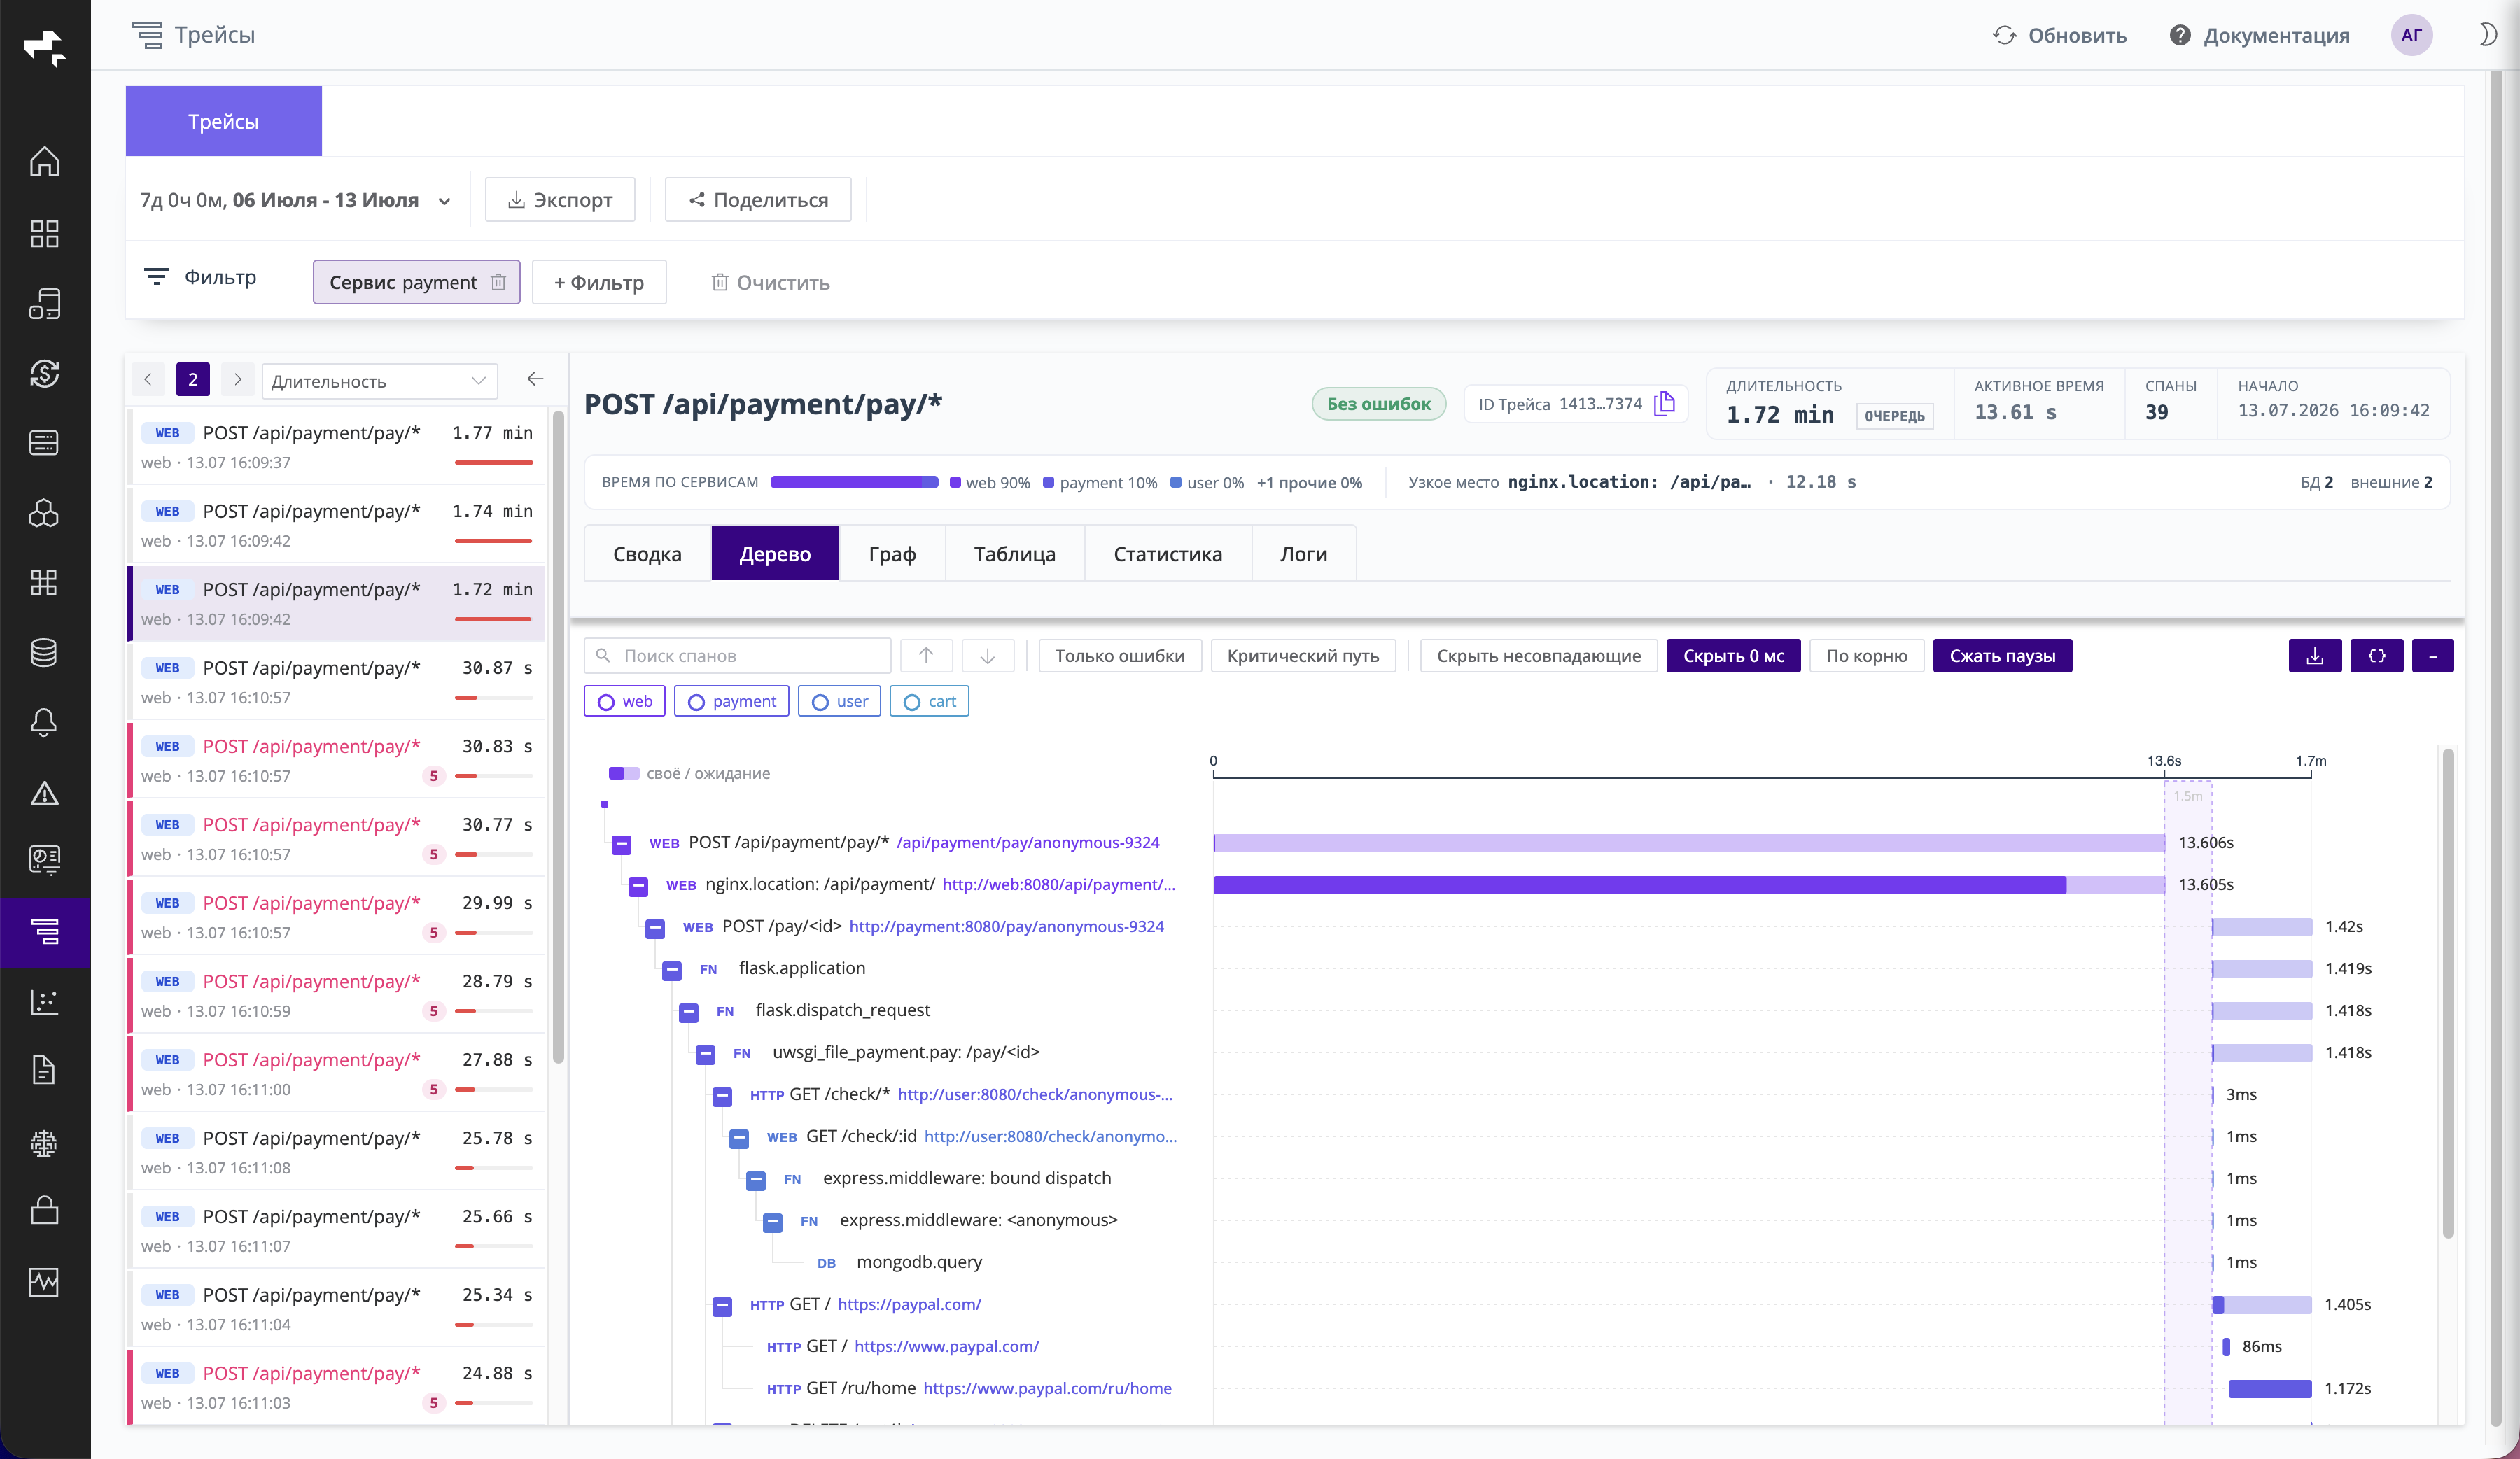Select the 1.77 min trace in list
Image resolution: width=2520 pixels, height=1459 pixels.
tap(337, 446)
